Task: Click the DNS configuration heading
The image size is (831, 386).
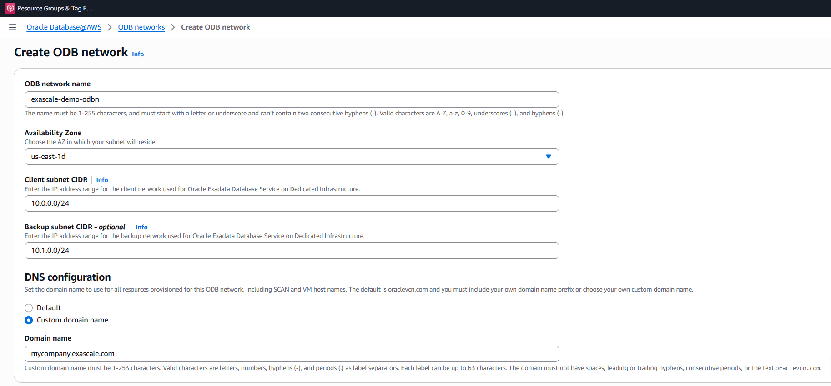Action: (x=68, y=277)
